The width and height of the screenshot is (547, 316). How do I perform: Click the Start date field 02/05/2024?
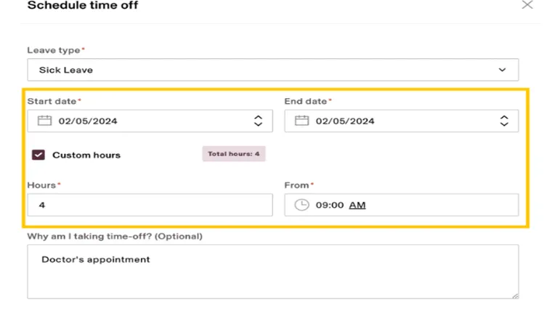click(x=150, y=121)
